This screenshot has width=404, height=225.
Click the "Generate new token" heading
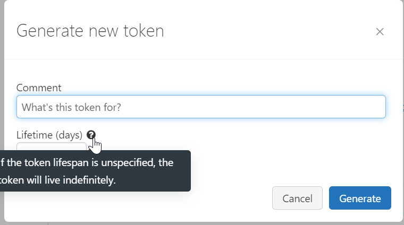[x=90, y=31]
